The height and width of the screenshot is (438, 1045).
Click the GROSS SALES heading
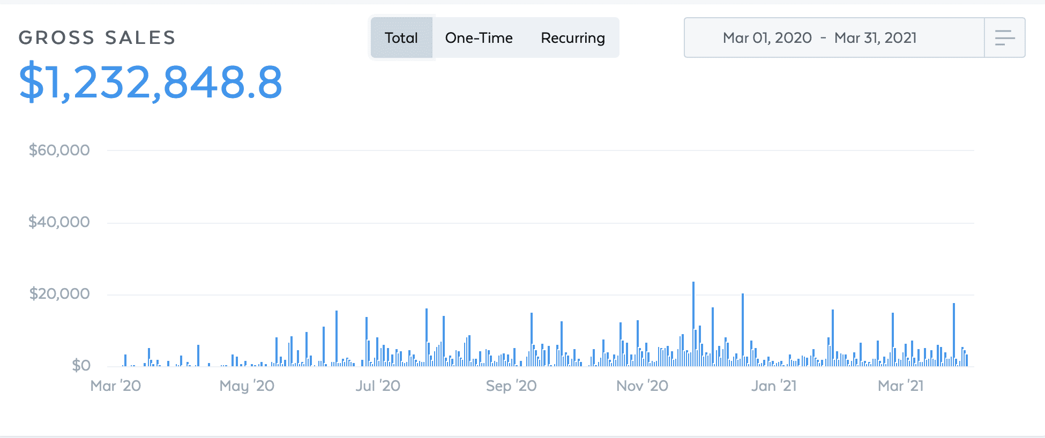97,37
